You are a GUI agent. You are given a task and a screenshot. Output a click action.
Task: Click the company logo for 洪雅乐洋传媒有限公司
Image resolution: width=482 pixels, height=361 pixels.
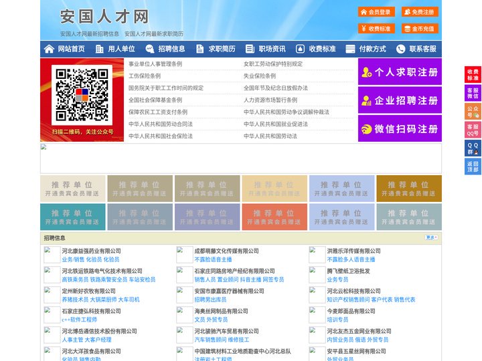pyautogui.click(x=317, y=255)
